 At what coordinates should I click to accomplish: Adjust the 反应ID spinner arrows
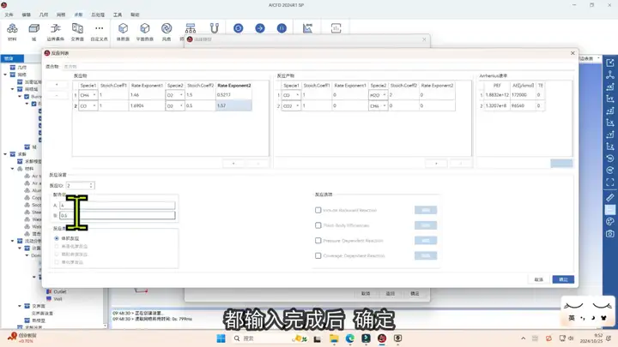tap(91, 185)
